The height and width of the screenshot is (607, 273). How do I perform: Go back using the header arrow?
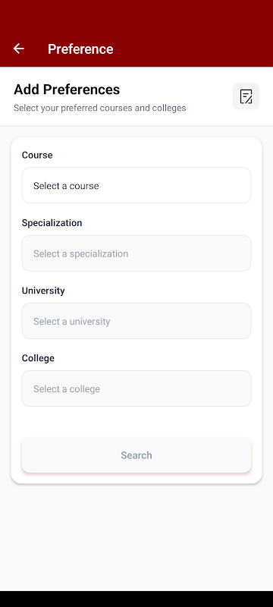pyautogui.click(x=18, y=49)
